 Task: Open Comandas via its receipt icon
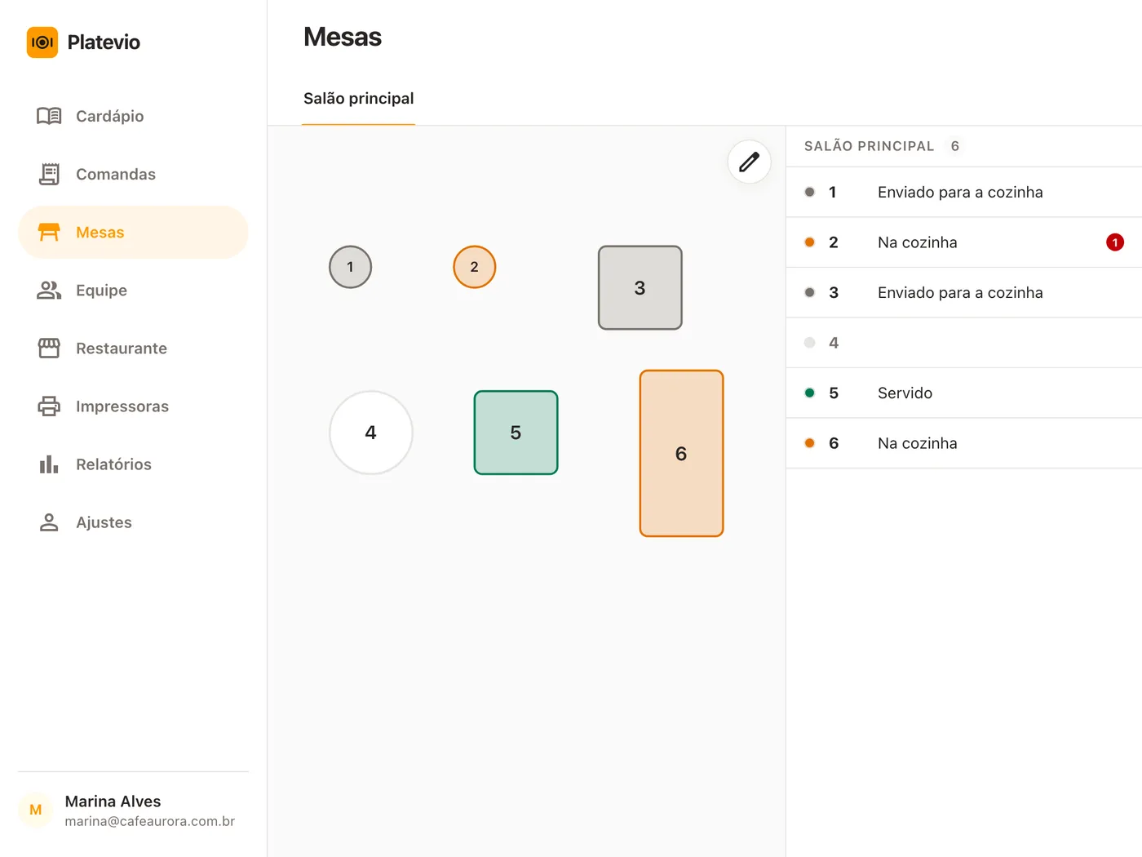(x=49, y=174)
